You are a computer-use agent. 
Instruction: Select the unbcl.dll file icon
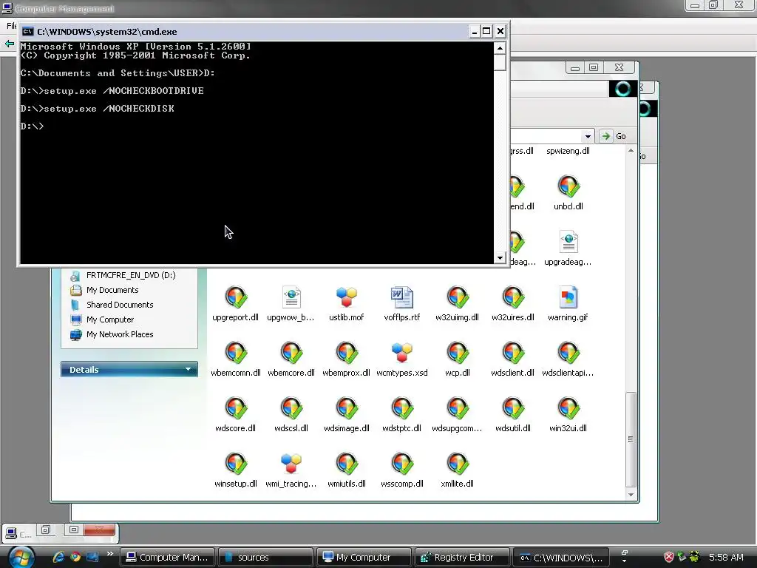(x=568, y=186)
